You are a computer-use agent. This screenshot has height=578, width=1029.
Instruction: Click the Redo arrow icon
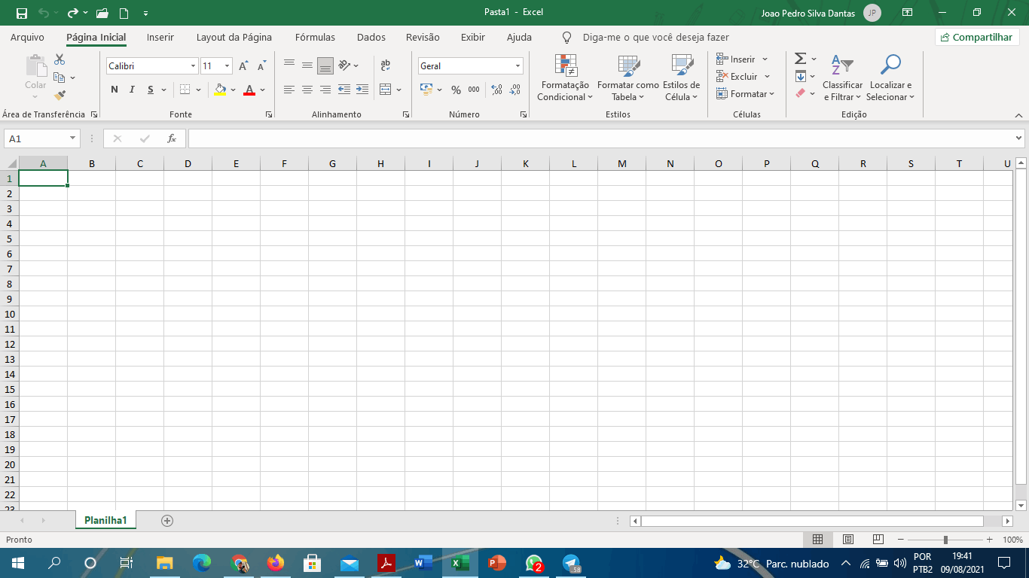(x=72, y=13)
